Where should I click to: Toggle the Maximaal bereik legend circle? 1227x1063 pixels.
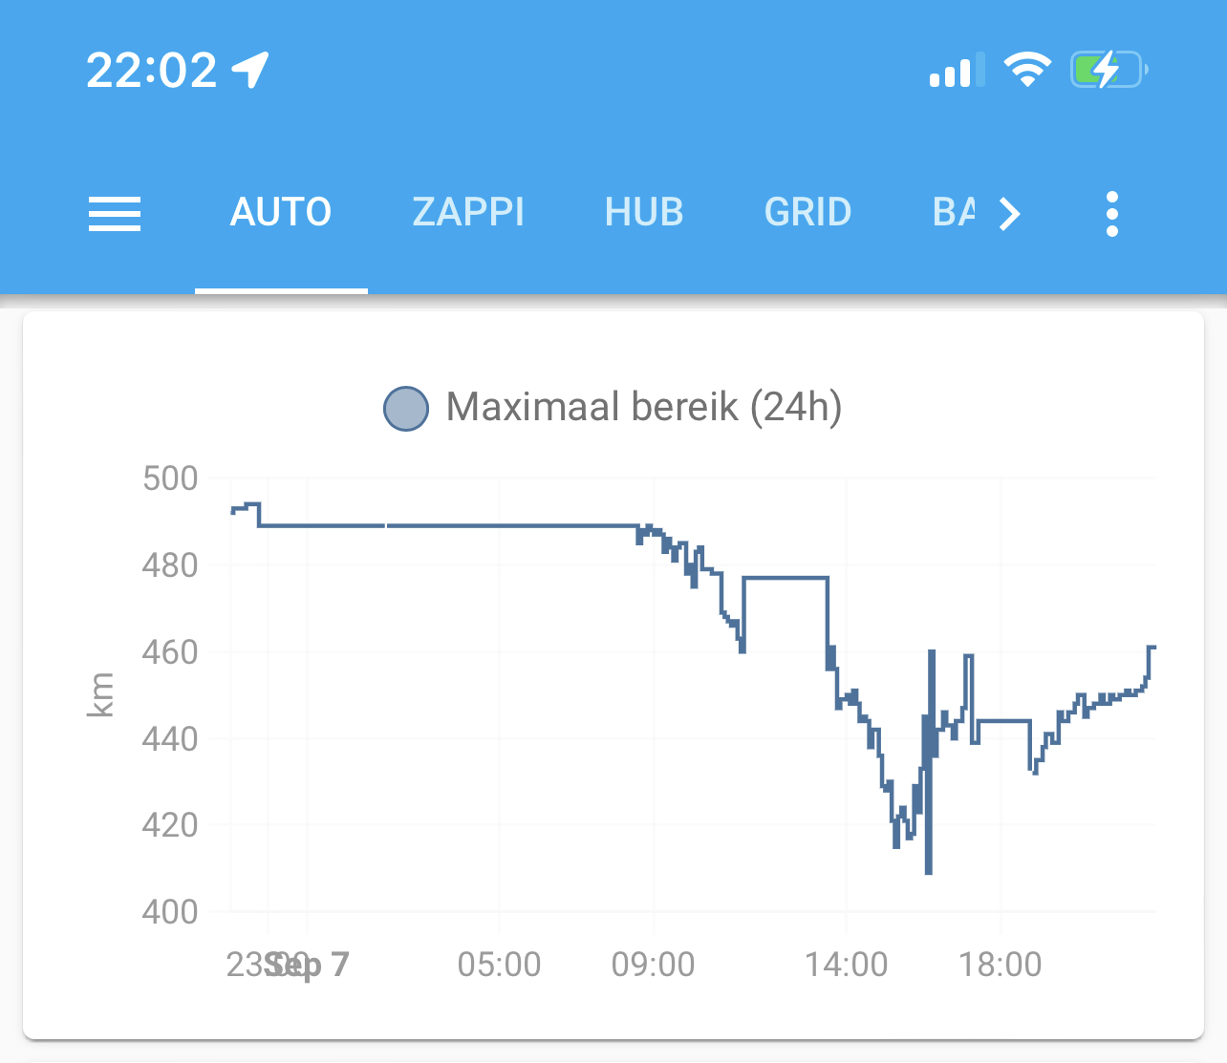coord(406,409)
